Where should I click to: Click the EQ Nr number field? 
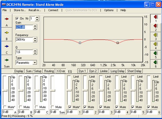tap(32, 19)
